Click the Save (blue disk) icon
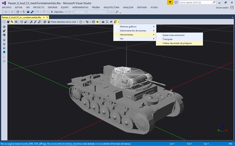This screenshot has height=146, width=235. pos(28,12)
